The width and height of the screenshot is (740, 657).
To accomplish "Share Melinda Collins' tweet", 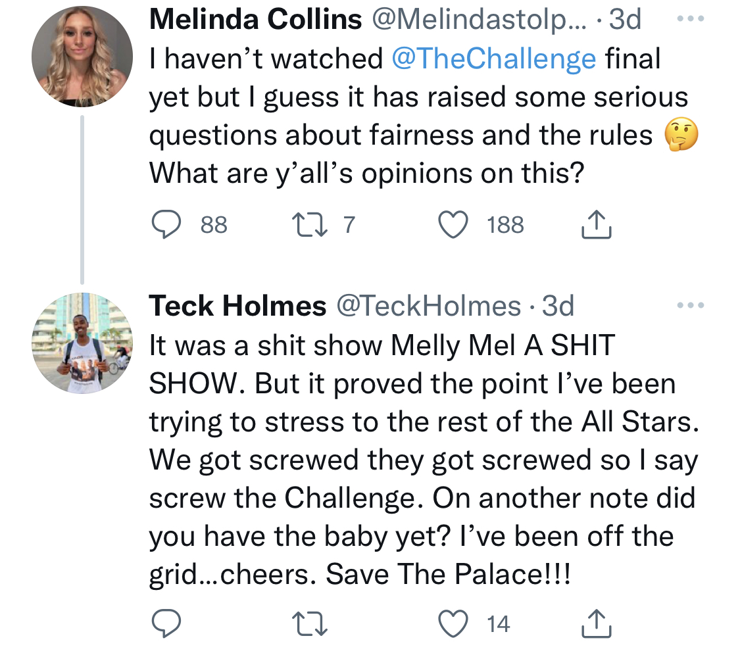I will coord(597,224).
